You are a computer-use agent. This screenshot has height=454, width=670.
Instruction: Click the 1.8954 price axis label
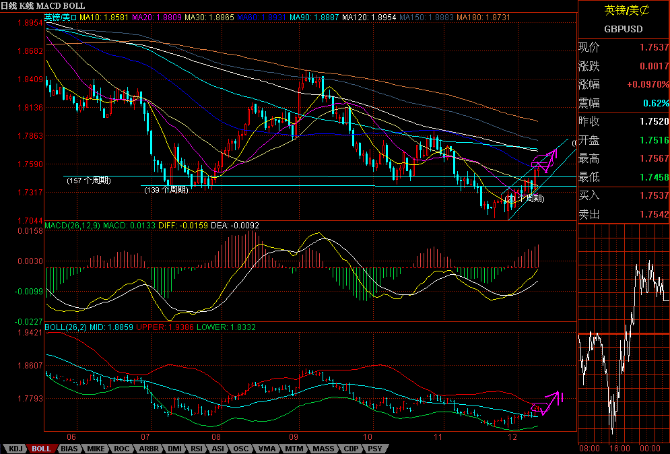click(x=30, y=23)
